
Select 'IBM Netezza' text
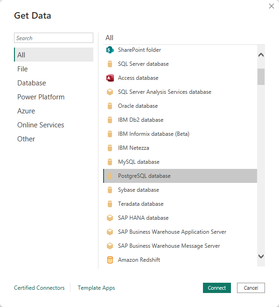pyautogui.click(x=133, y=148)
